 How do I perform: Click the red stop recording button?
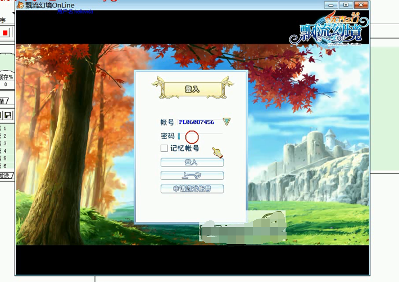click(6, 33)
